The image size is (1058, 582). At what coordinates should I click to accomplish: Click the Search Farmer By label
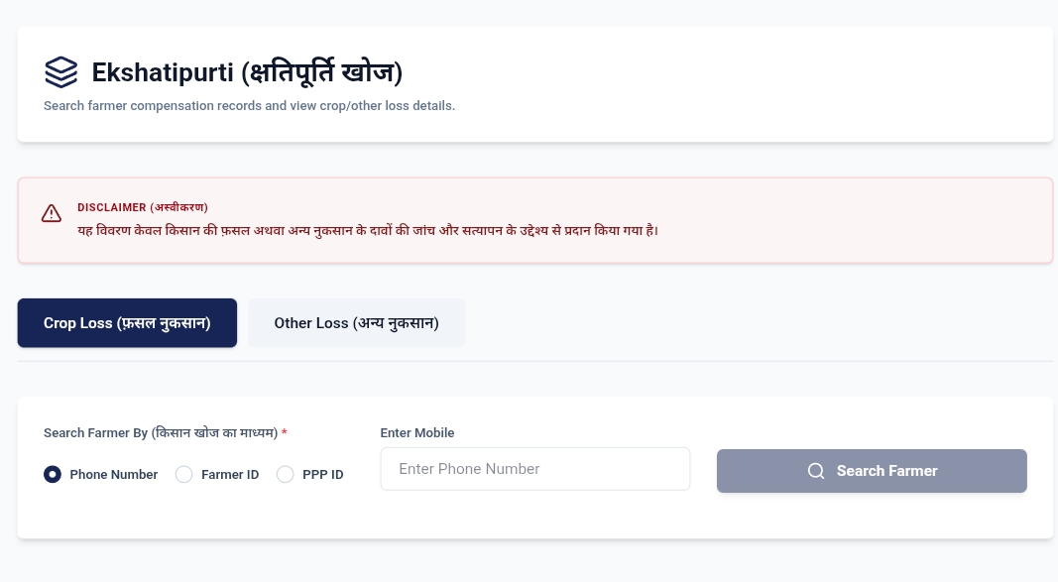(x=161, y=433)
